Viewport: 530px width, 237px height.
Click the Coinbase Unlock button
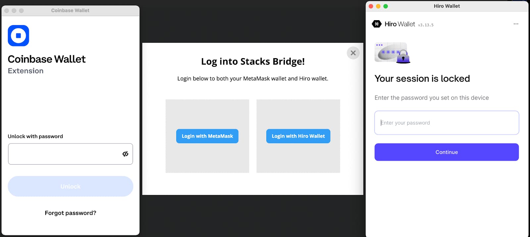tap(71, 186)
